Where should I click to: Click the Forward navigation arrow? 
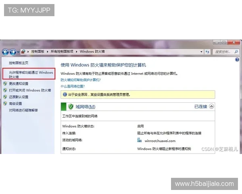point(13,52)
